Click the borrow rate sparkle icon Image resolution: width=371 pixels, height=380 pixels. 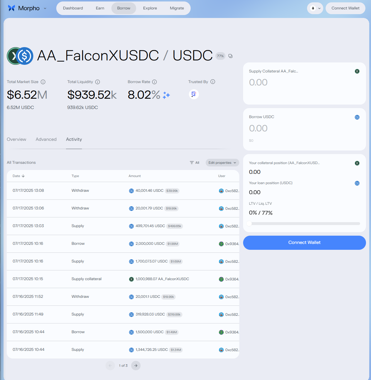[166, 95]
